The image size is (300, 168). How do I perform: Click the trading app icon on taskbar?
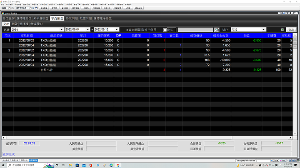(118, 166)
